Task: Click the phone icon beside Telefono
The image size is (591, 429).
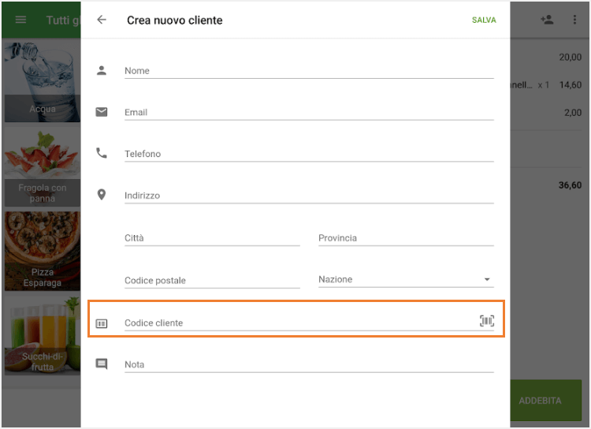Action: pyautogui.click(x=102, y=153)
